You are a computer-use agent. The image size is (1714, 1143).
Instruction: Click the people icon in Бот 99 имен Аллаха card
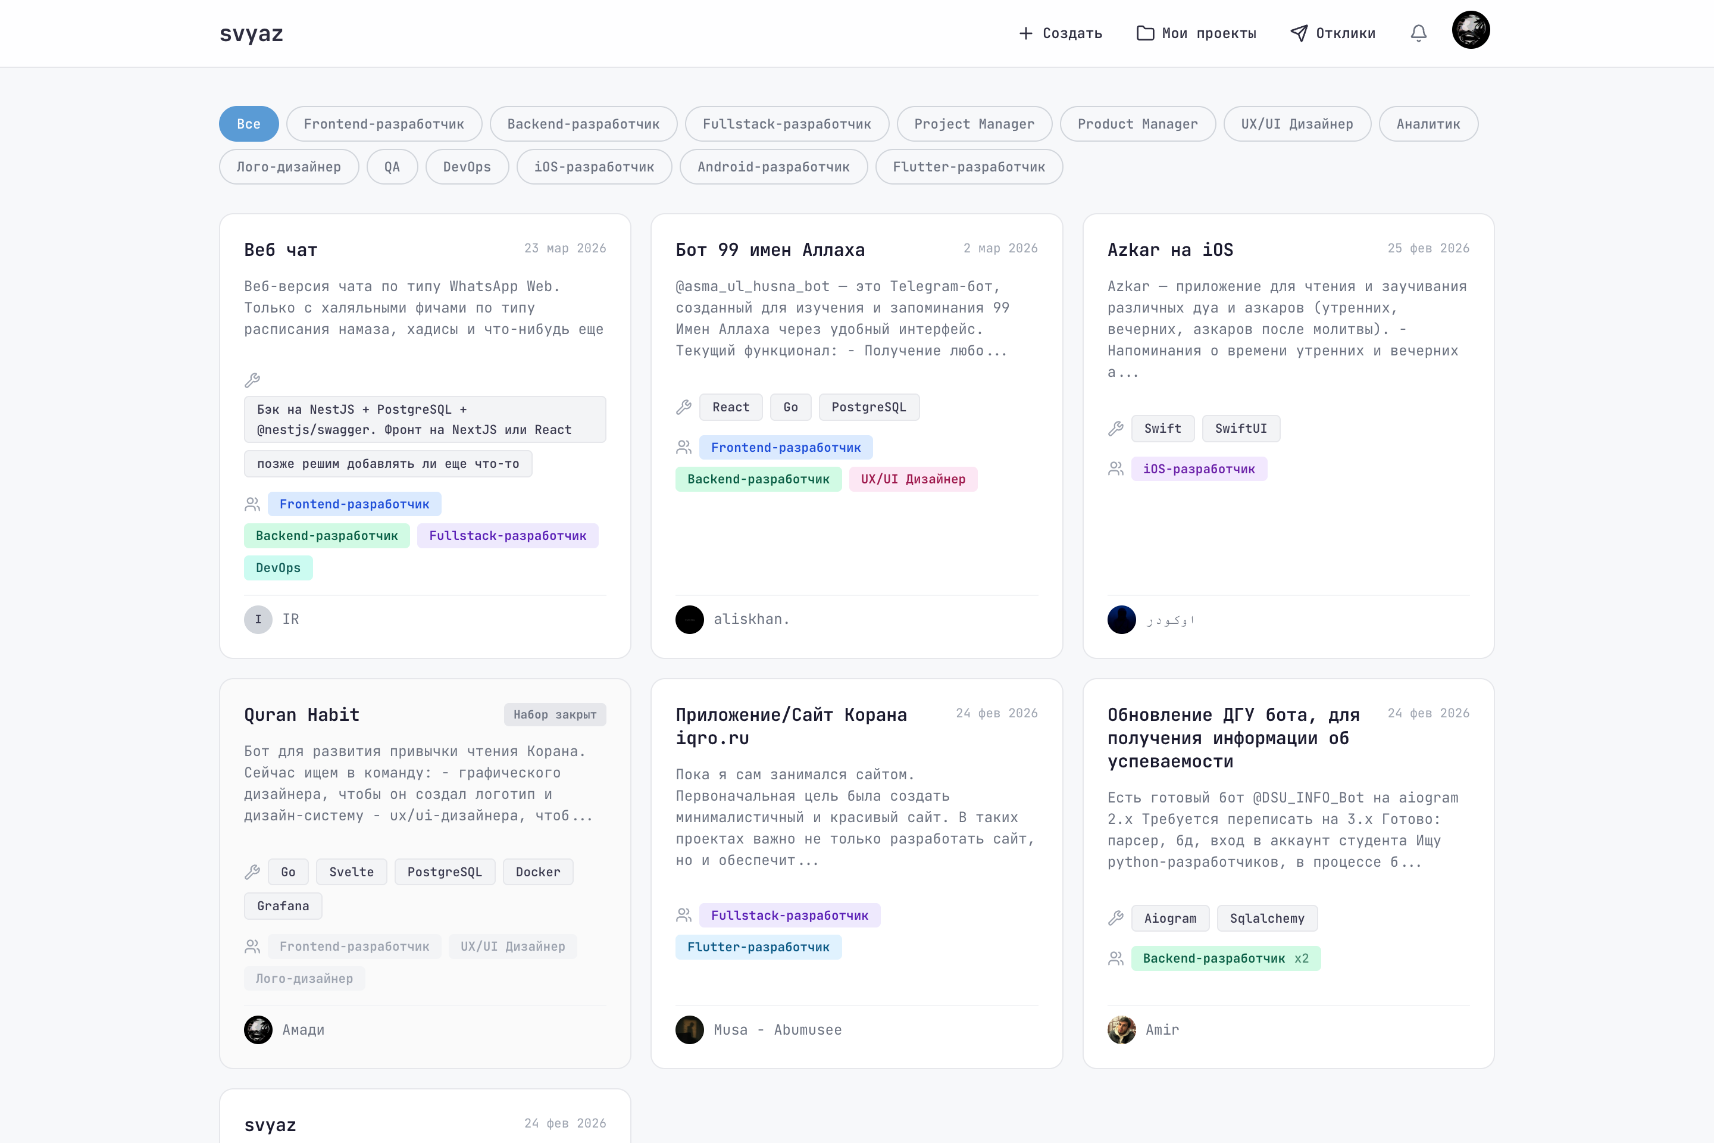tap(684, 448)
